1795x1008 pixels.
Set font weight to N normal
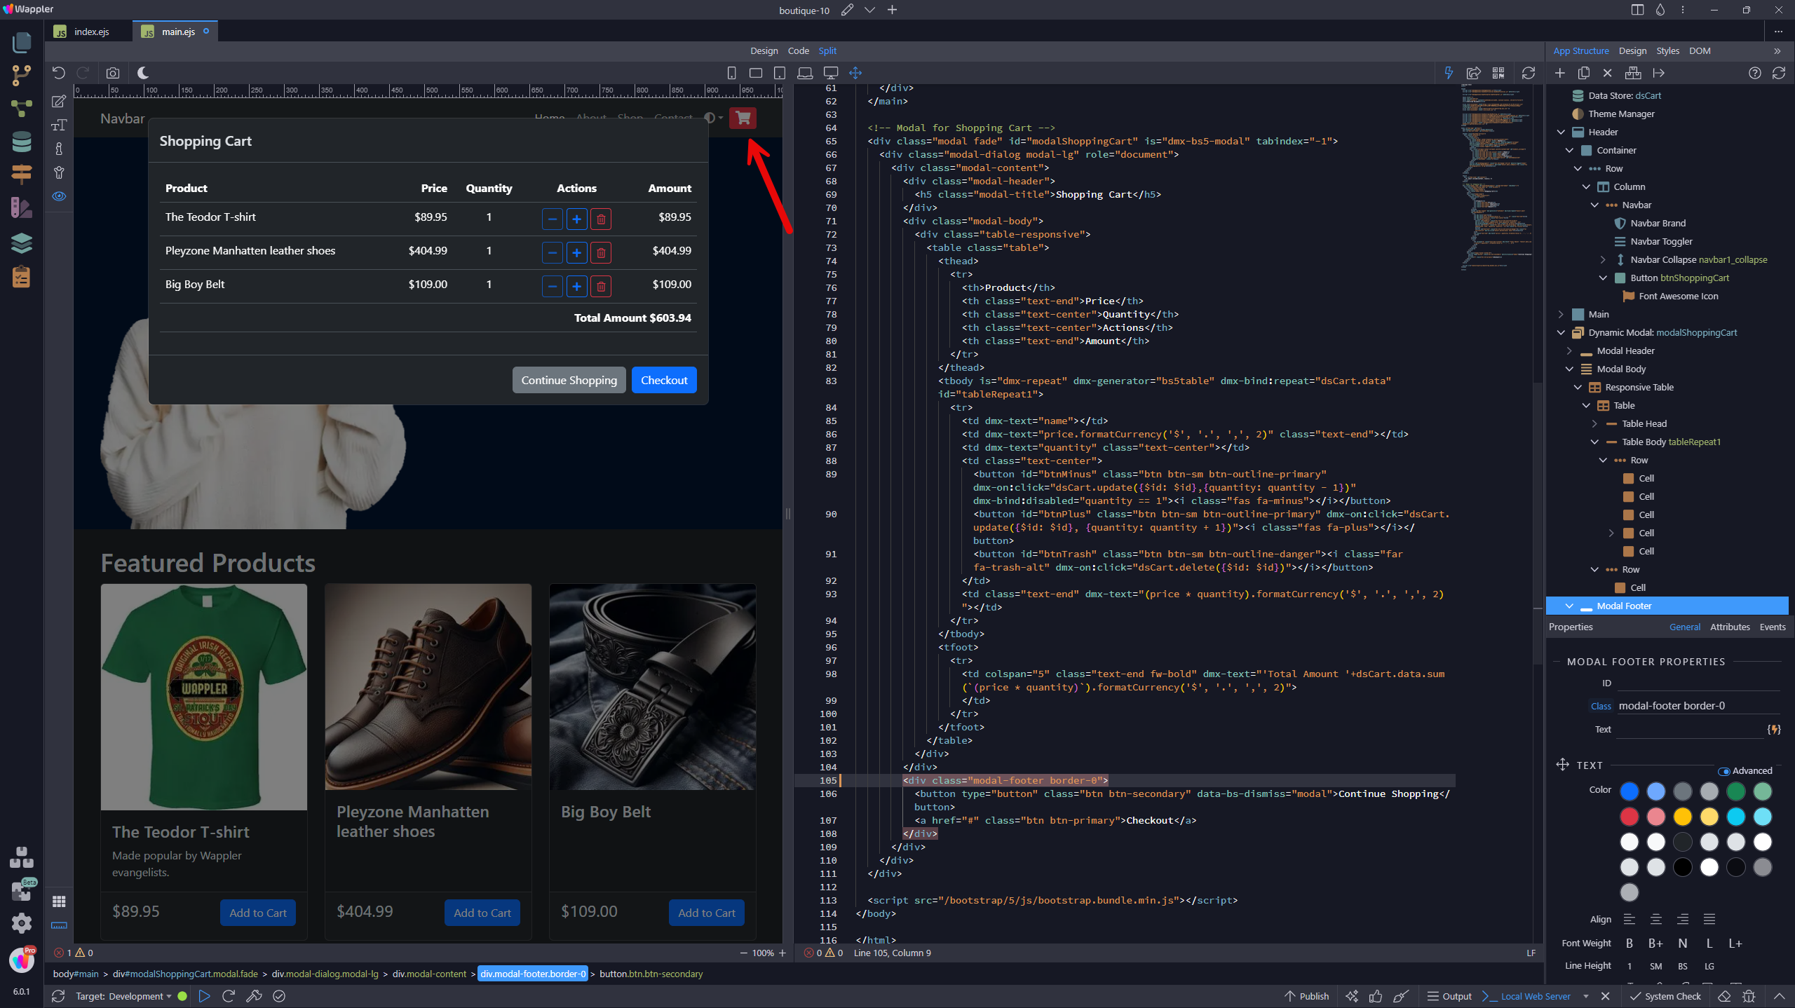1683,944
